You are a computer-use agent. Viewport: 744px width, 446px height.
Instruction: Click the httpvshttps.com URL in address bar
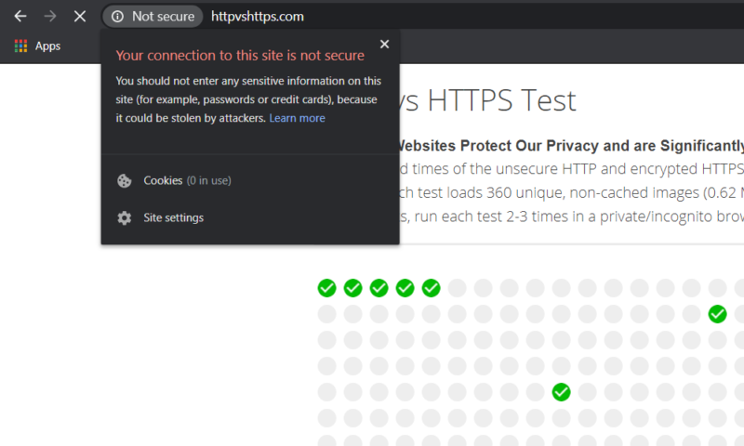258,17
